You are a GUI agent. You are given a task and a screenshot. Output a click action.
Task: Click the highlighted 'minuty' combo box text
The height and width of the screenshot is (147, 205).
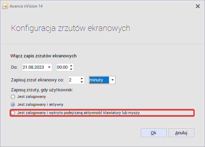click(x=99, y=80)
